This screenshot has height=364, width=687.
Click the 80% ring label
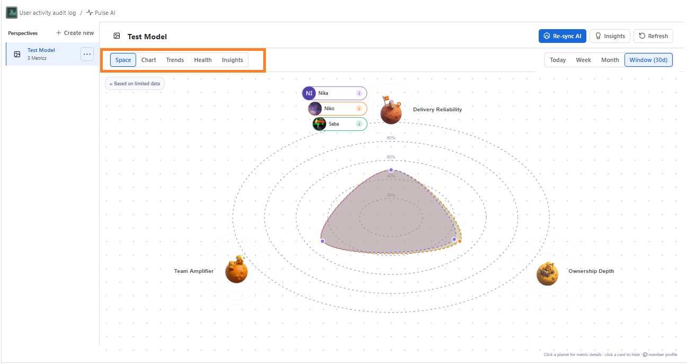pyautogui.click(x=391, y=138)
